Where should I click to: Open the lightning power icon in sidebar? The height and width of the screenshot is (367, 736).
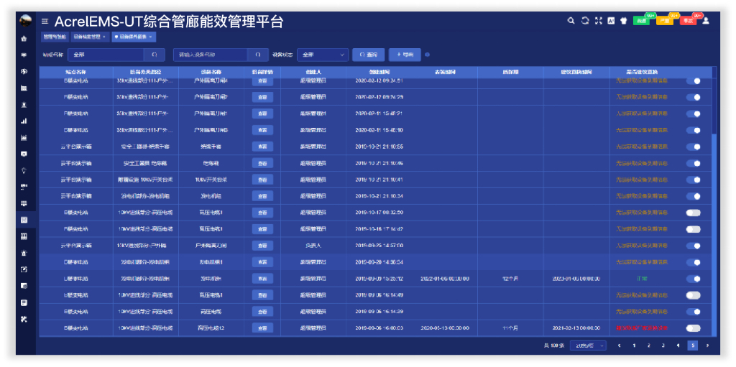click(24, 71)
